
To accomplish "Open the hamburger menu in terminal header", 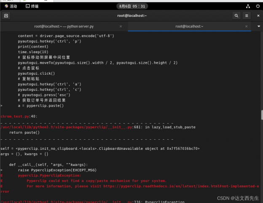I will pyautogui.click(x=247, y=16).
